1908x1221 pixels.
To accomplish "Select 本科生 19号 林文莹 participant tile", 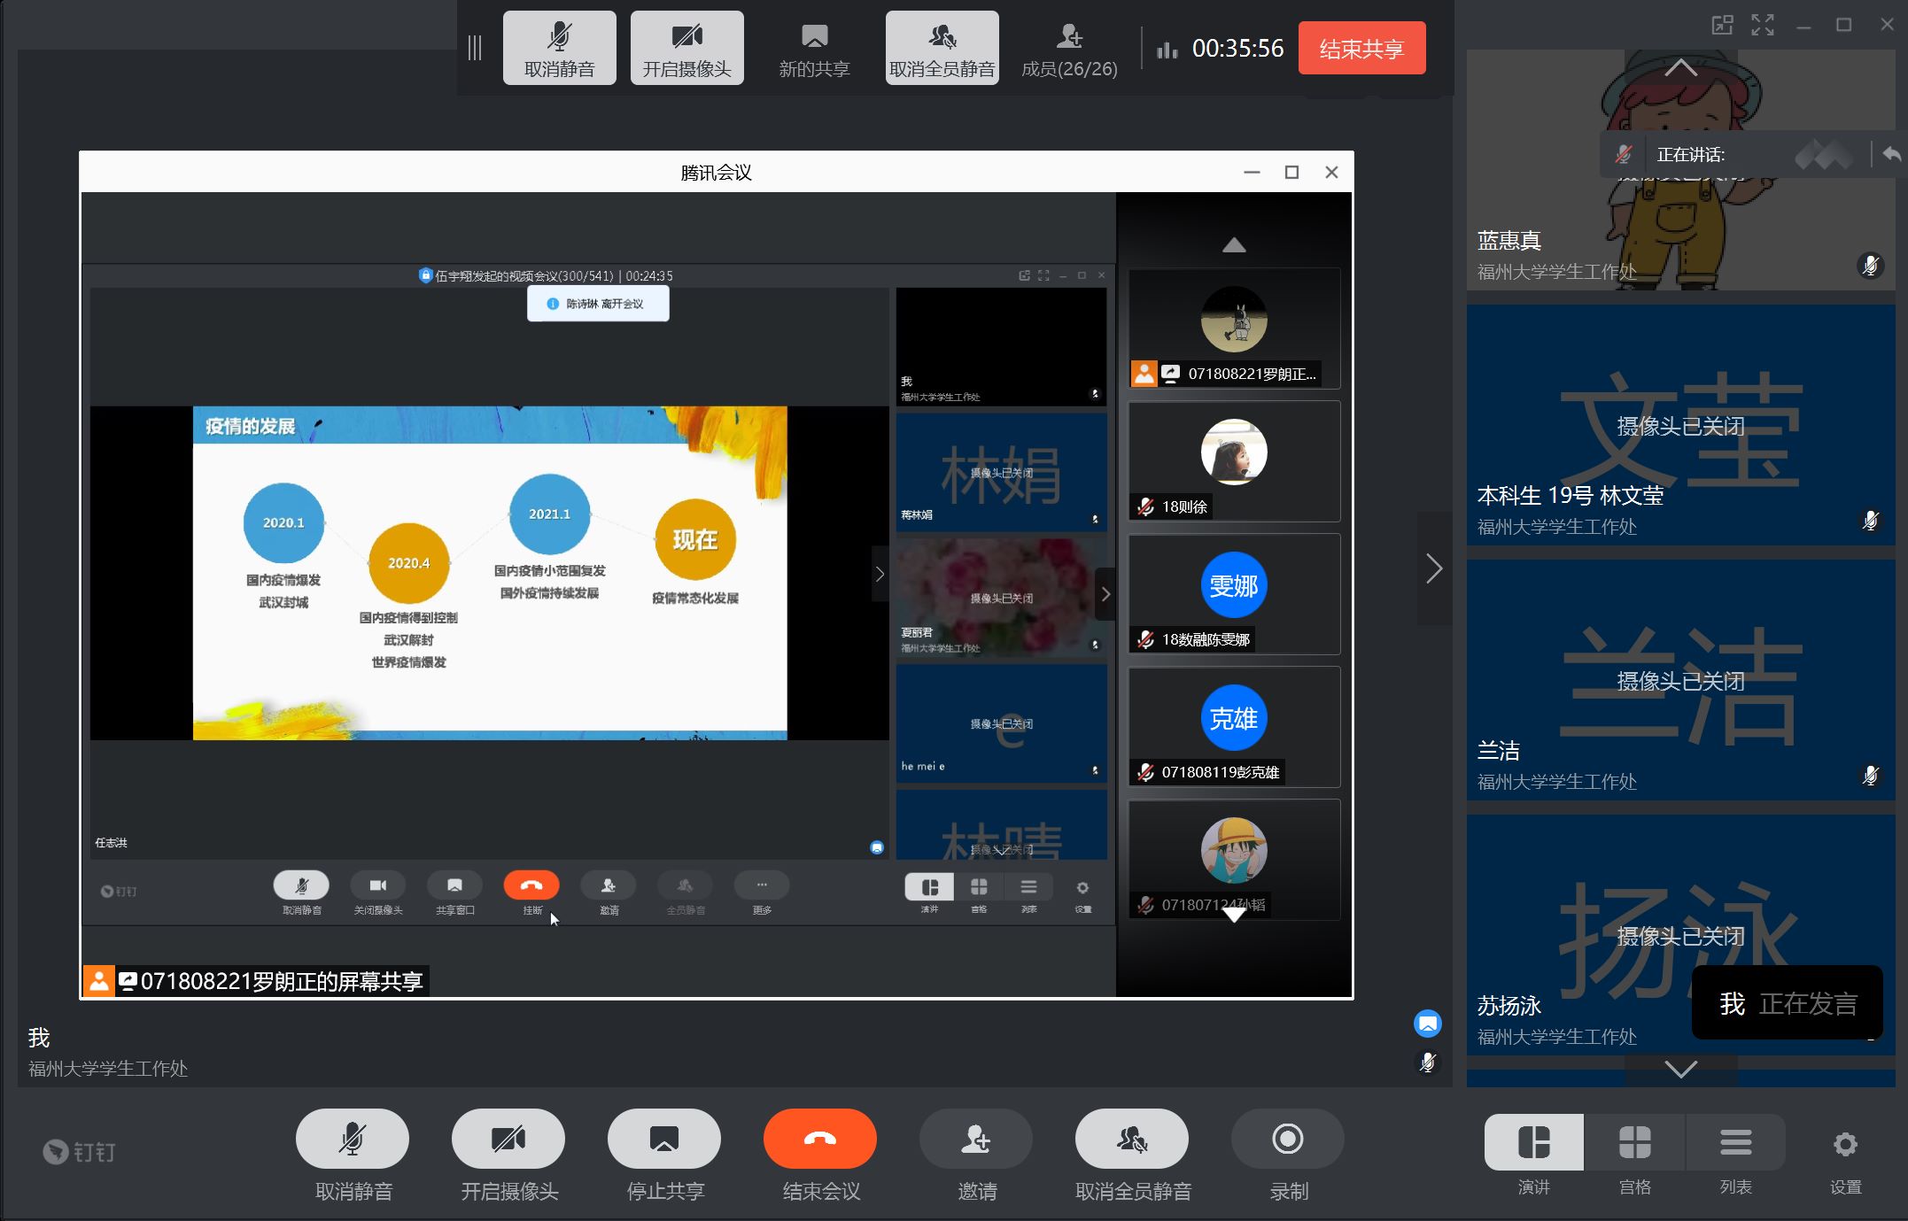I will [1680, 425].
